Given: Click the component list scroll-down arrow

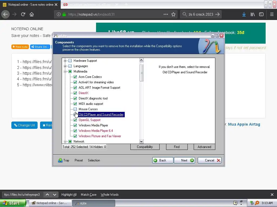Looking at the screenshot, I should (x=141, y=141).
